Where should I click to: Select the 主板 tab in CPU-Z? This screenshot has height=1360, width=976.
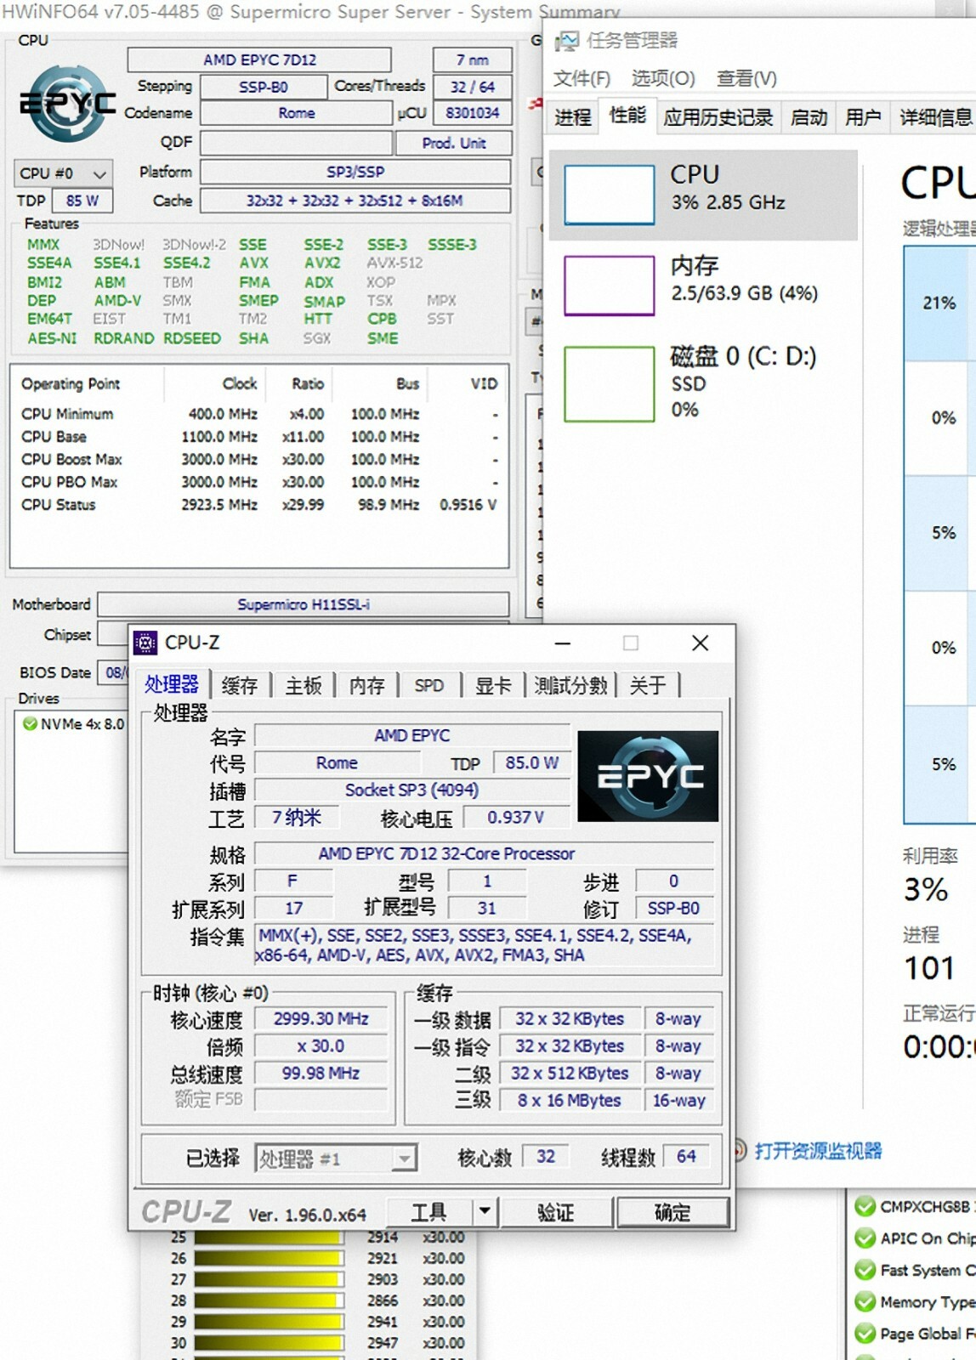(x=304, y=685)
